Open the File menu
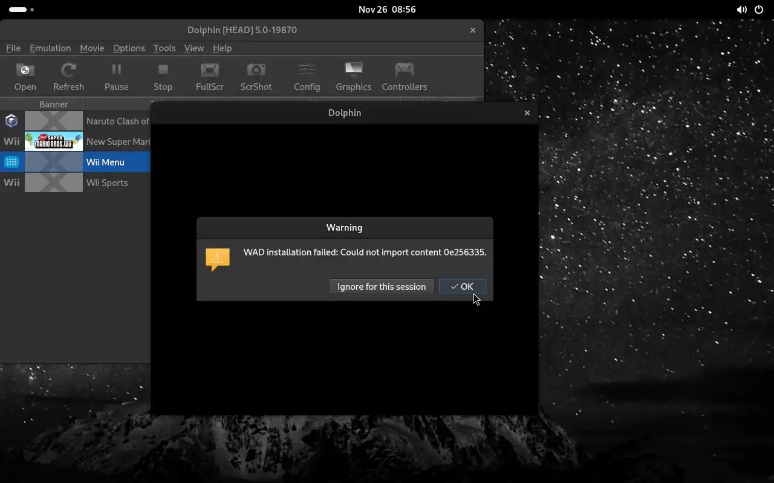Viewport: 774px width, 483px height. click(13, 48)
